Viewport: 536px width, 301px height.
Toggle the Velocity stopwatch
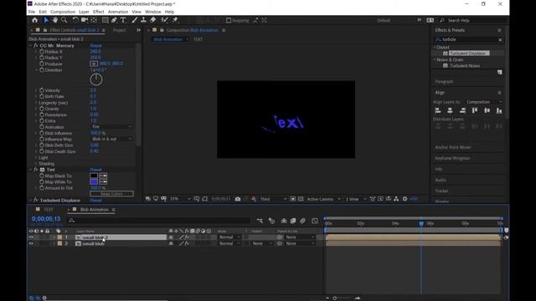[x=42, y=90]
